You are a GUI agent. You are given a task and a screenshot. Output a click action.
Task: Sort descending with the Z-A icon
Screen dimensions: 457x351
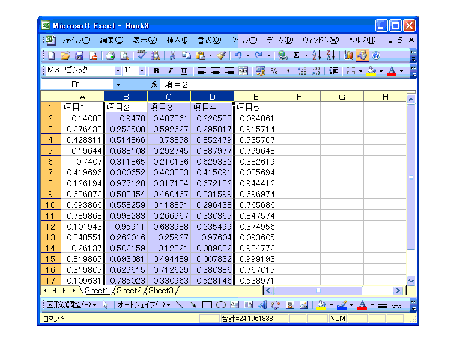(x=330, y=55)
